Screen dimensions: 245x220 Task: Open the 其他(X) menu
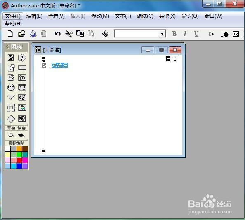(167, 16)
